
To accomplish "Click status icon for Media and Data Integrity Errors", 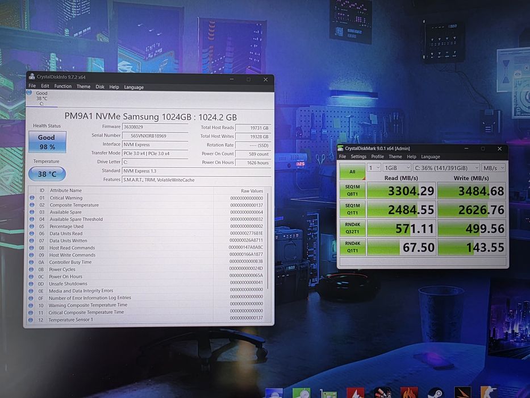I will point(31,291).
